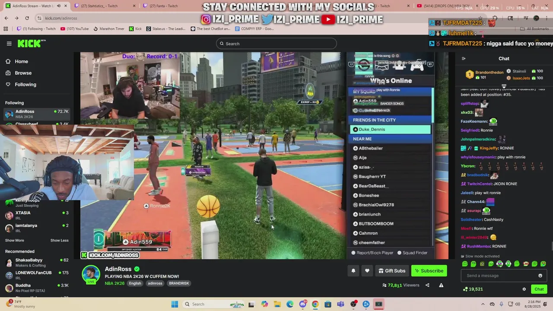Open Following in the sidebar
The width and height of the screenshot is (553, 311).
(21, 84)
